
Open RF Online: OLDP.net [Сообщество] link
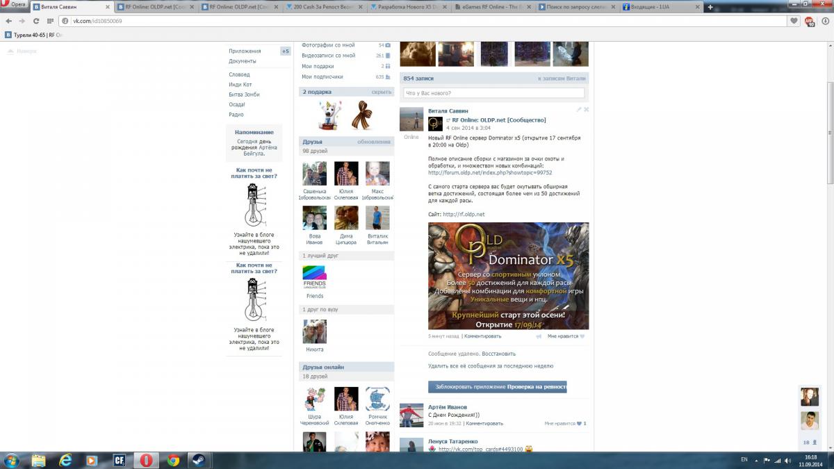498,120
